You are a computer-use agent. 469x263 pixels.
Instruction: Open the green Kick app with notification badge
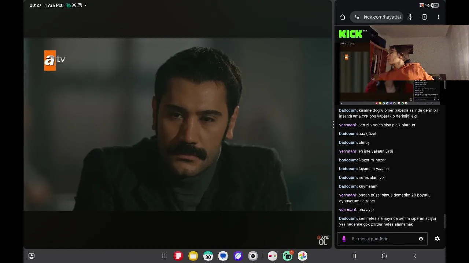pyautogui.click(x=288, y=256)
